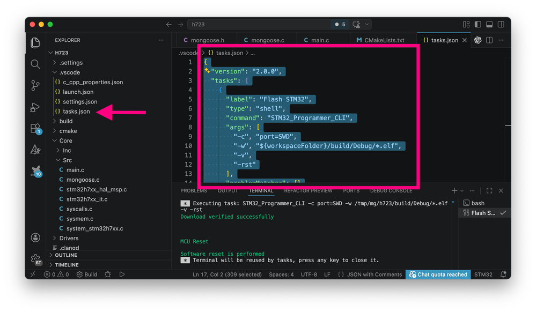Click the Copilot chat icon in title bar

[x=356, y=25]
